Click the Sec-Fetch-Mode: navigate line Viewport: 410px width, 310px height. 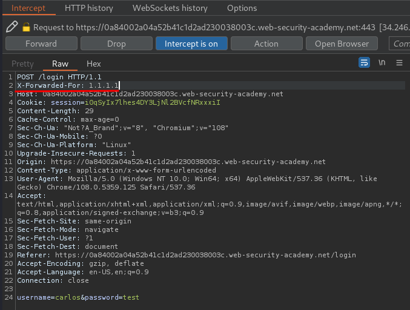click(68, 229)
